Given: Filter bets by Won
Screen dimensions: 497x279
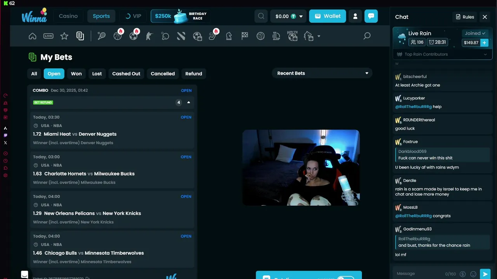Looking at the screenshot, I should coord(76,74).
